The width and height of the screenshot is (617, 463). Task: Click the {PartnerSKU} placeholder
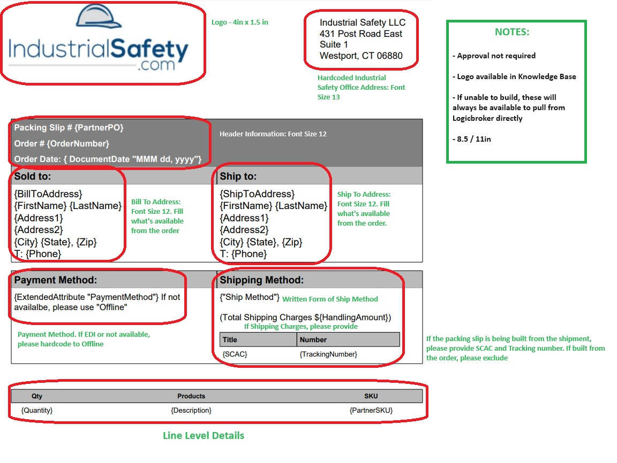(371, 410)
